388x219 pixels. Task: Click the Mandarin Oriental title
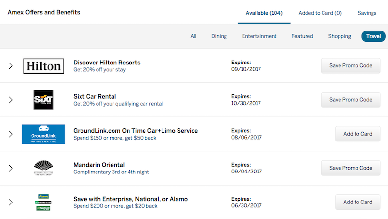pyautogui.click(x=99, y=165)
